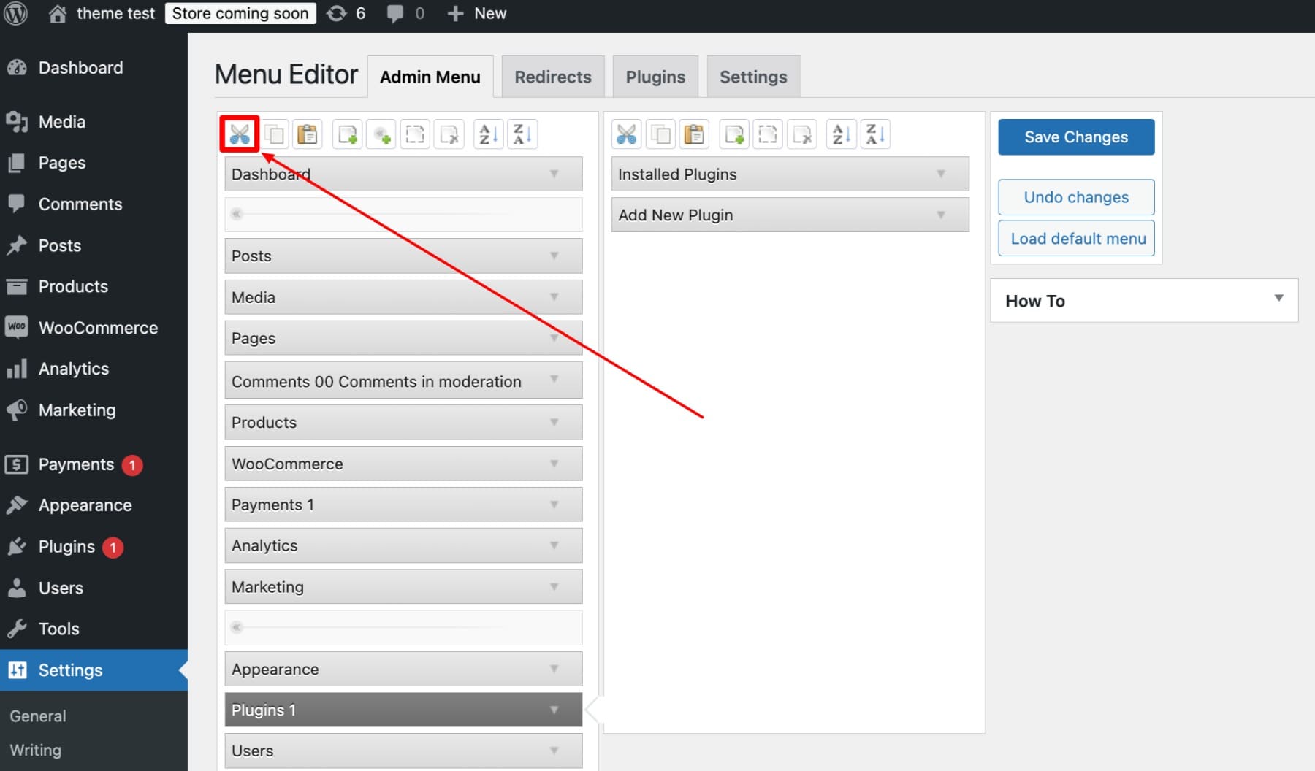Click the Paste icon in the left toolbar
Image resolution: width=1315 pixels, height=771 pixels.
(x=308, y=134)
